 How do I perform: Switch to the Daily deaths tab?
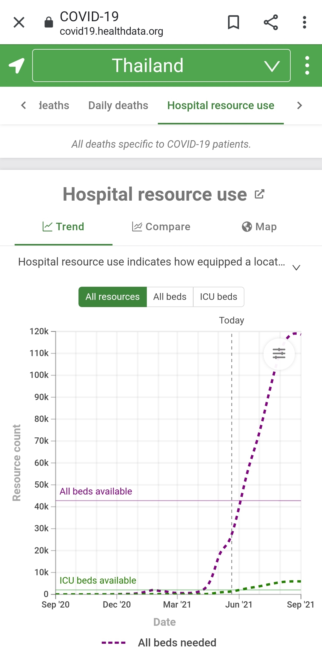(x=118, y=105)
